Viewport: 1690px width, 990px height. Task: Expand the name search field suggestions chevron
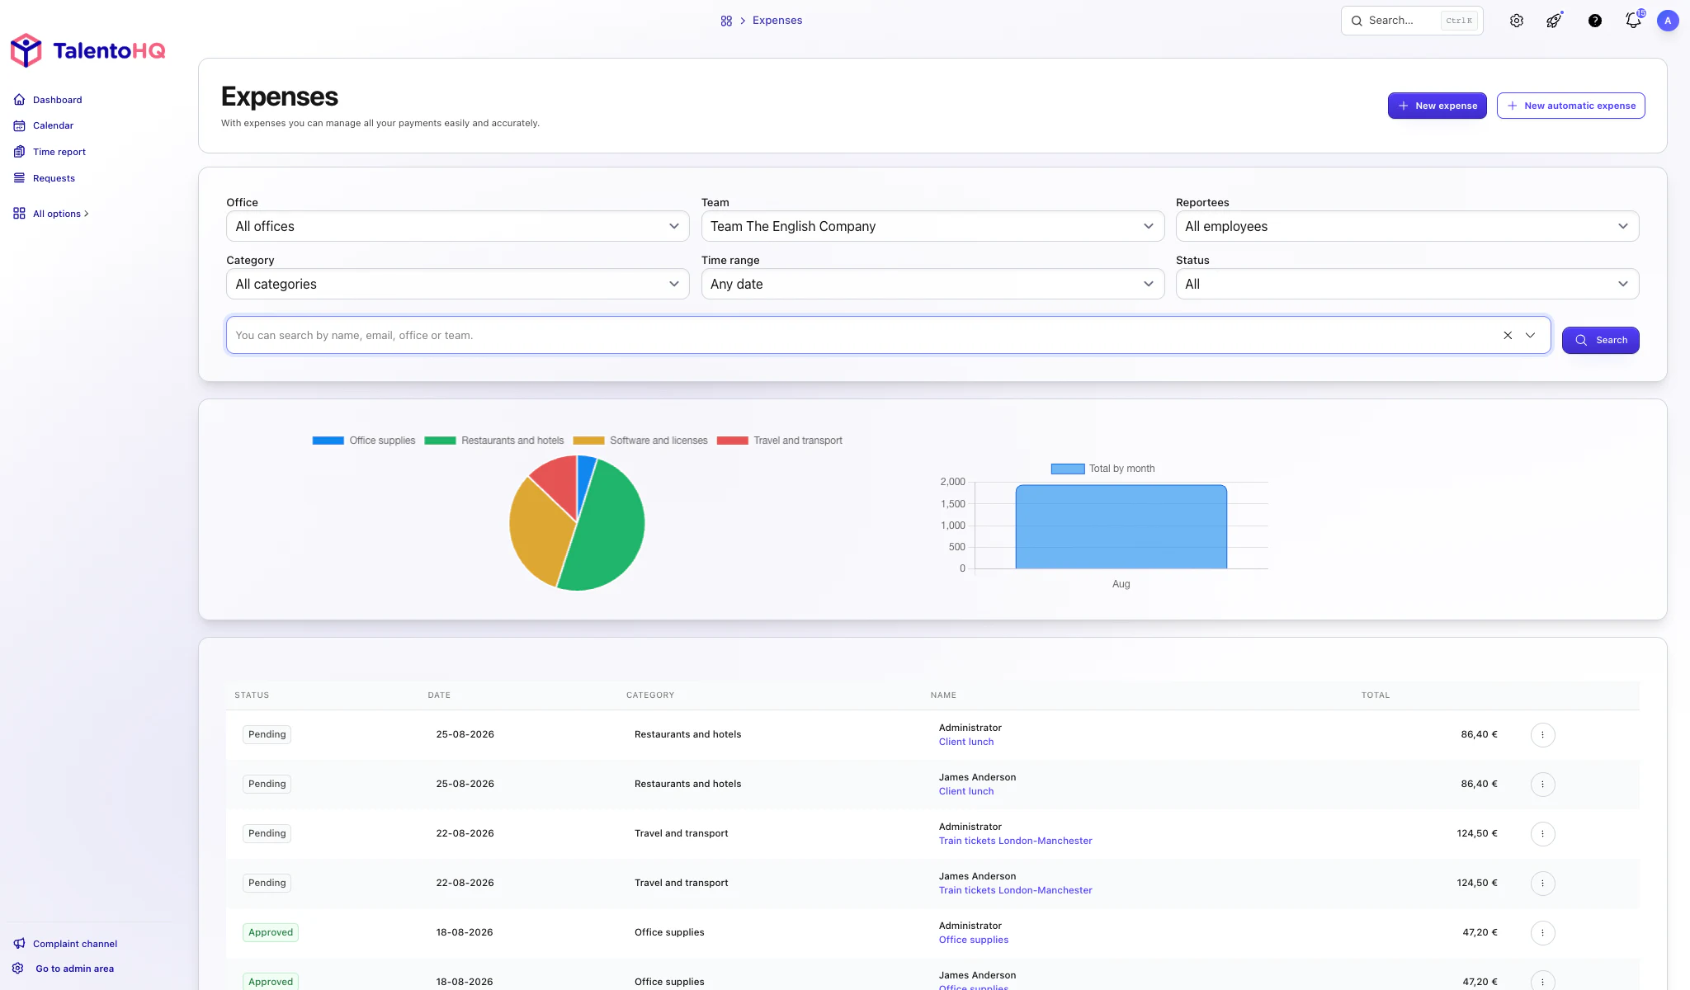coord(1530,335)
